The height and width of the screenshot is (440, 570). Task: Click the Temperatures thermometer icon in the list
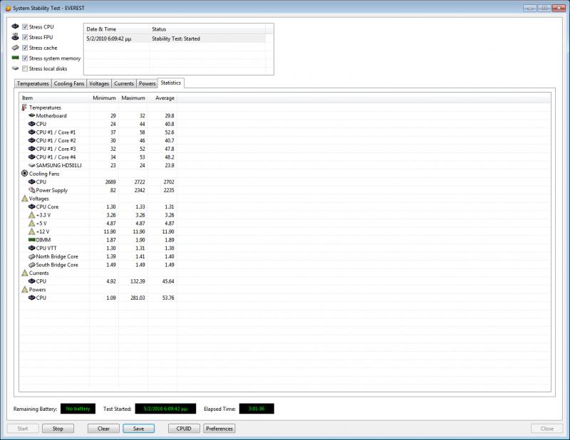[24, 108]
